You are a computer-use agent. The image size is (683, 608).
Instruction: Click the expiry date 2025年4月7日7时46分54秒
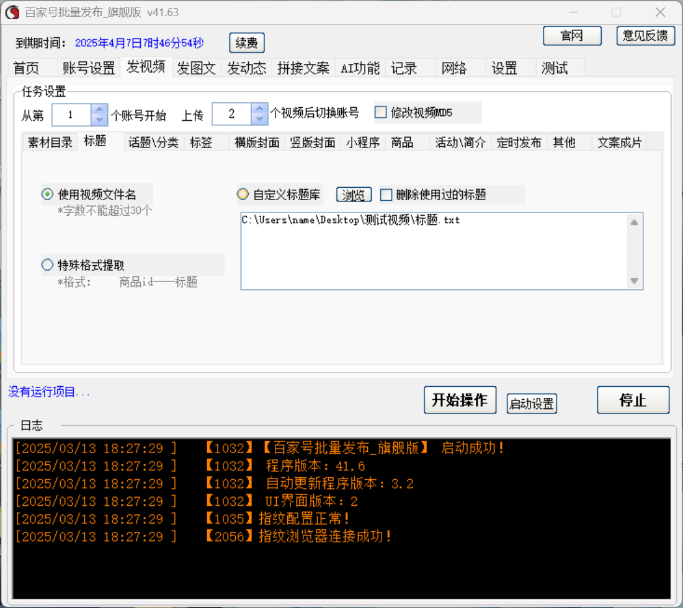coord(140,43)
